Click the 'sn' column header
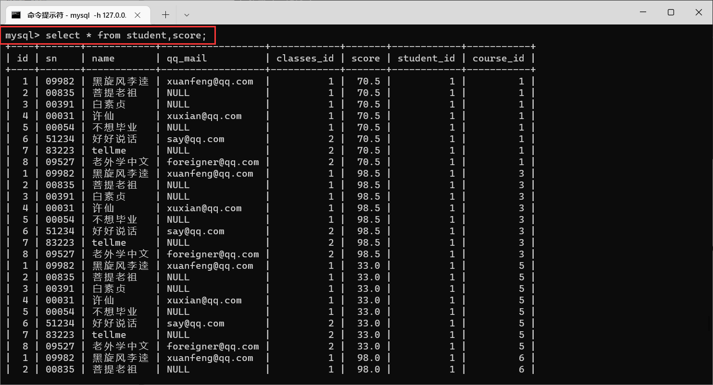 51,59
